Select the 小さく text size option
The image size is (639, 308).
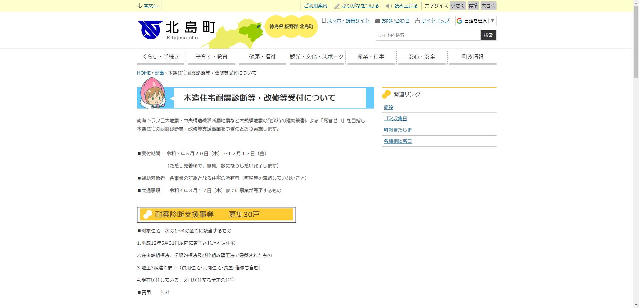click(458, 6)
